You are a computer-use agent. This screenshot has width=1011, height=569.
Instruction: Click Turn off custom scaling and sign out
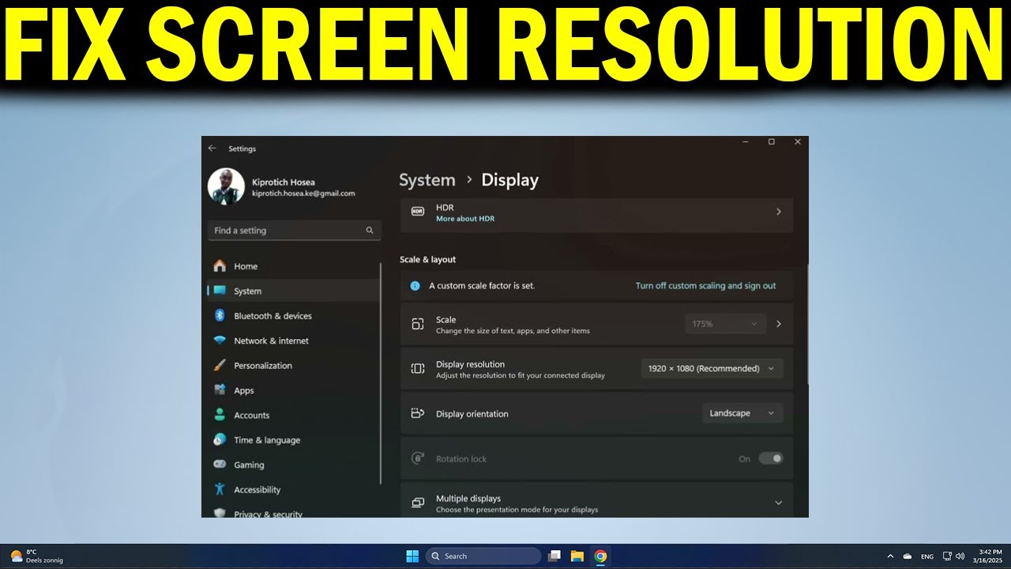click(705, 286)
